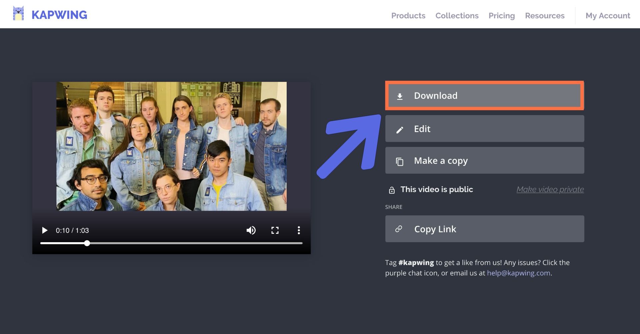Click the download arrow icon
The height and width of the screenshot is (334, 640).
click(400, 96)
